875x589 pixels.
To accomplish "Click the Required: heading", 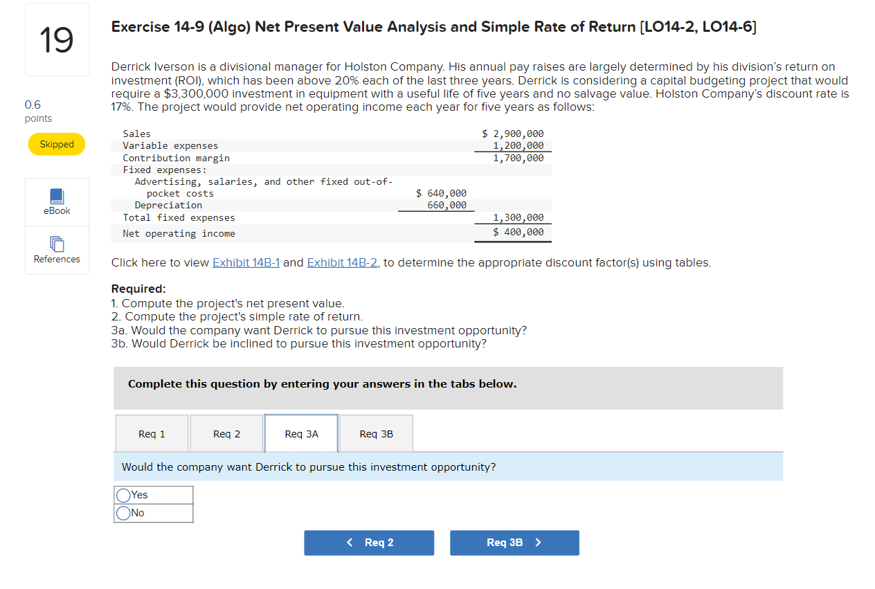I will pos(138,289).
